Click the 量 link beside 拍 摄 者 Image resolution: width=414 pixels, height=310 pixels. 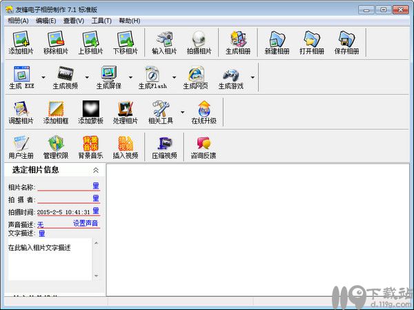96,198
